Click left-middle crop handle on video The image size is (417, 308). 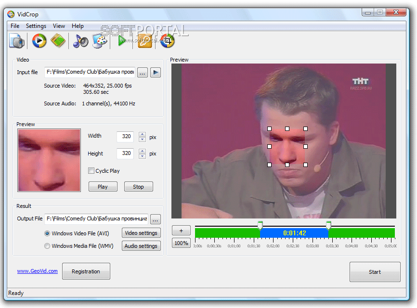pyautogui.click(x=269, y=146)
